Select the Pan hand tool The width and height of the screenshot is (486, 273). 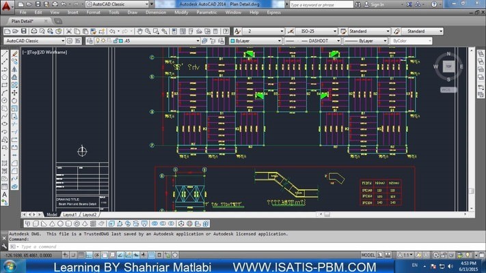pos(139,31)
